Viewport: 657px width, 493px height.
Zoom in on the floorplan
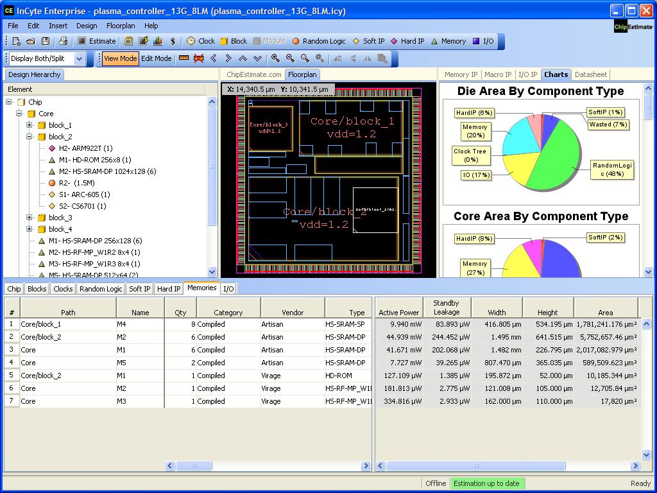(x=275, y=58)
